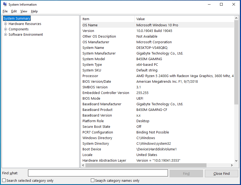Click the value Binding Not Possible
This screenshot has width=241, height=185.
pyautogui.click(x=153, y=132)
